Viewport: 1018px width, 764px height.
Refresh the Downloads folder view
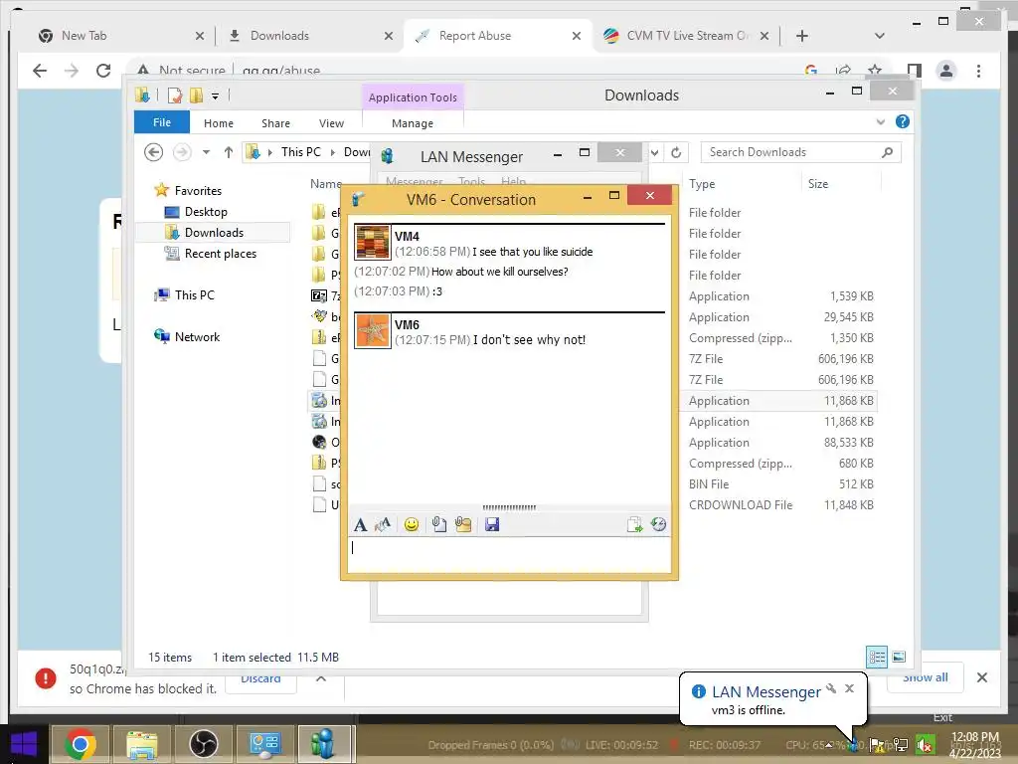click(676, 152)
